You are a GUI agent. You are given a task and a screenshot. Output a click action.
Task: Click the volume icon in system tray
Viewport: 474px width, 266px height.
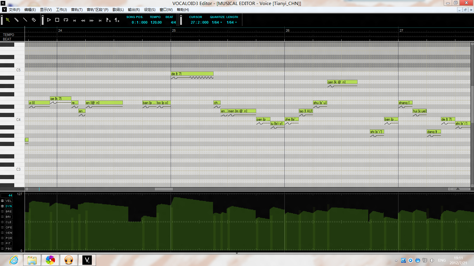[432, 260]
